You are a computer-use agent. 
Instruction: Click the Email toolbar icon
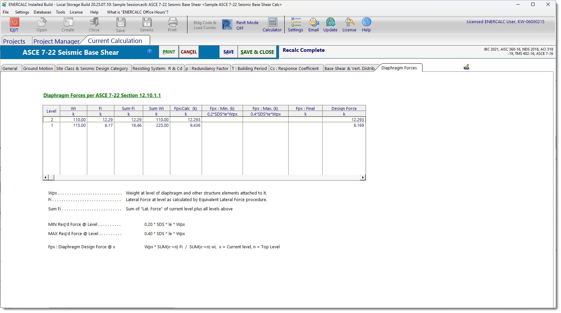pos(313,22)
